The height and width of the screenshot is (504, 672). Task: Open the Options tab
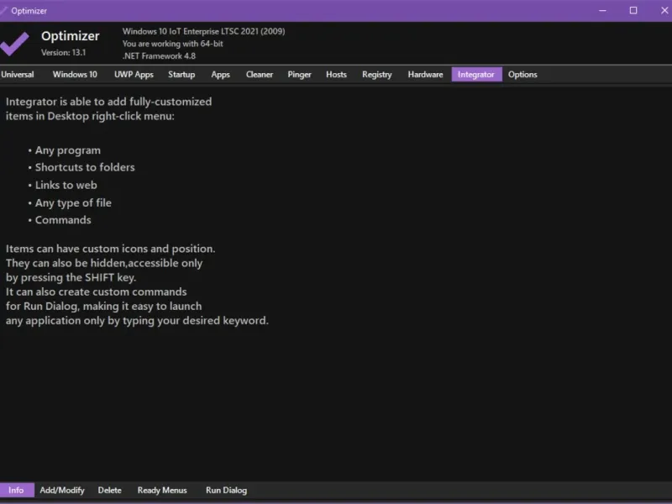(522, 75)
